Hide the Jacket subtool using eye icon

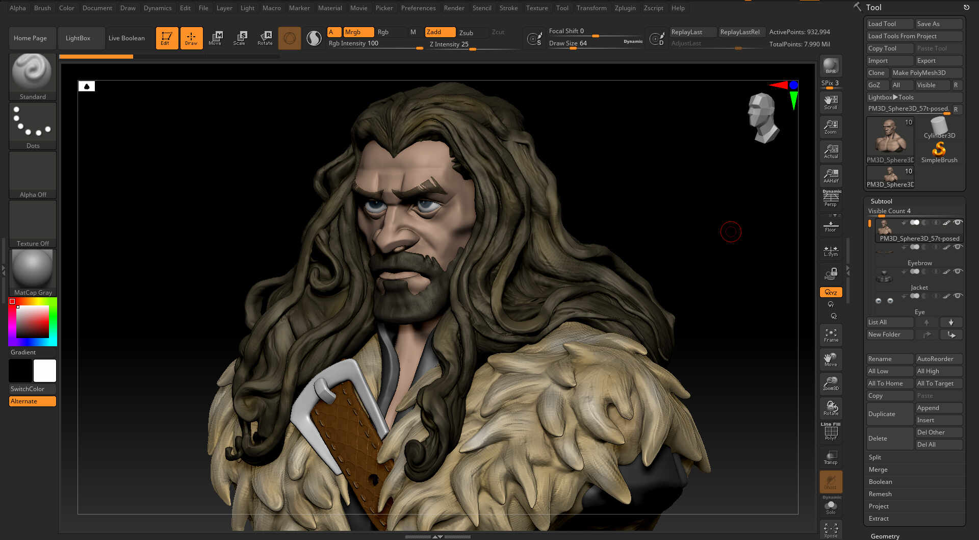958,271
